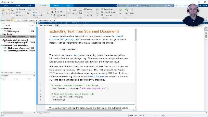The height and width of the screenshot is (117, 208).
Task: Switch to the PLOTS ribbon tab
Action: 18,6
